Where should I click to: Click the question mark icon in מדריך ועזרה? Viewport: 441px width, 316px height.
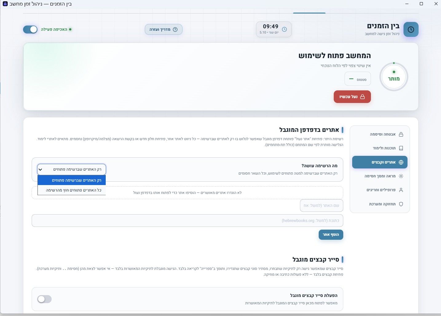click(x=175, y=30)
